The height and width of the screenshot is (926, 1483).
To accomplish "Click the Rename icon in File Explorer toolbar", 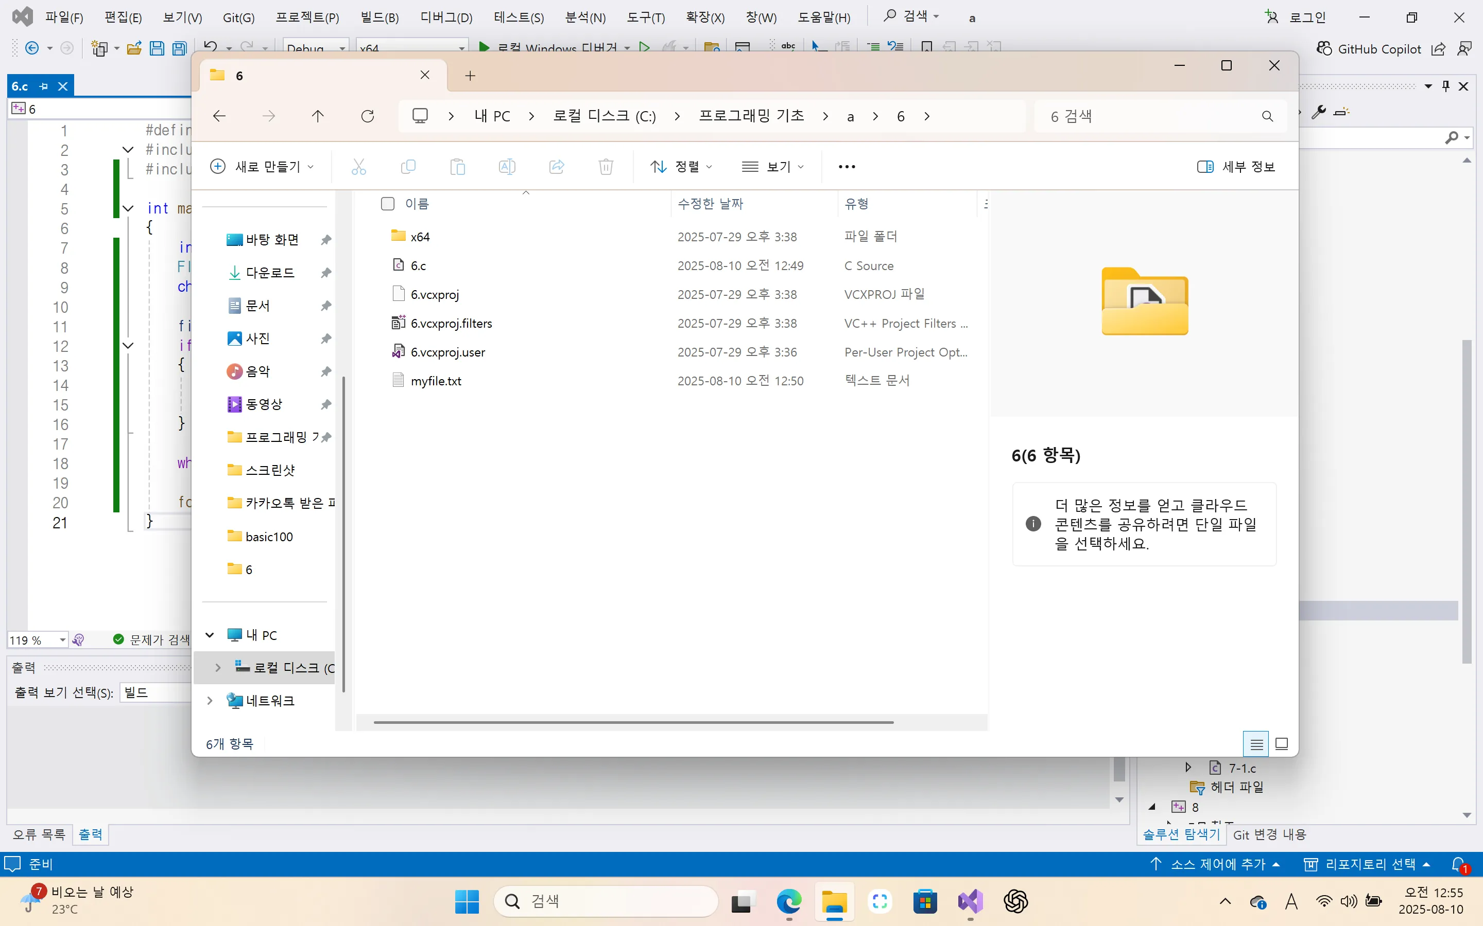I will (507, 167).
